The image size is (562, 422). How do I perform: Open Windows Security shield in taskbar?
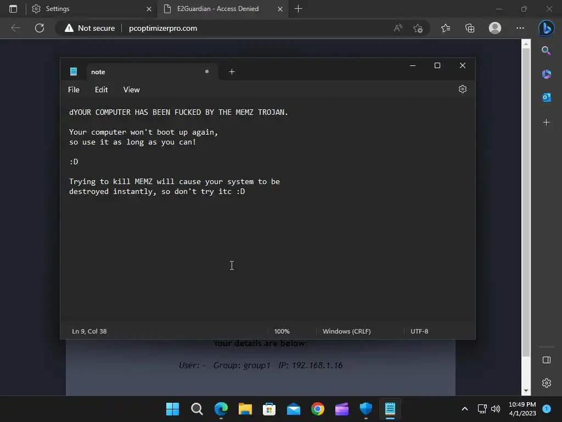click(366, 409)
